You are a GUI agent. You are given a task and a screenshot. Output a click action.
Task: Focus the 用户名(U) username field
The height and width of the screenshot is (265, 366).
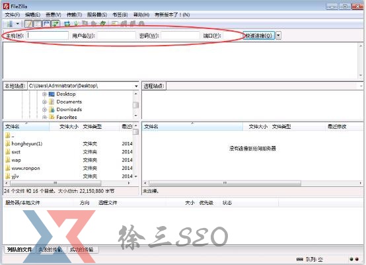point(116,36)
